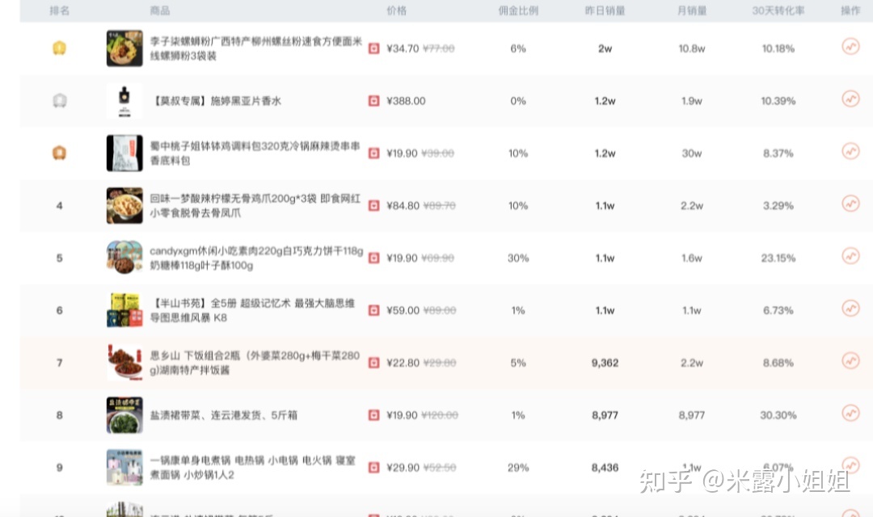Image resolution: width=873 pixels, height=517 pixels.
Task: Select rank number 7
Action: (x=60, y=362)
